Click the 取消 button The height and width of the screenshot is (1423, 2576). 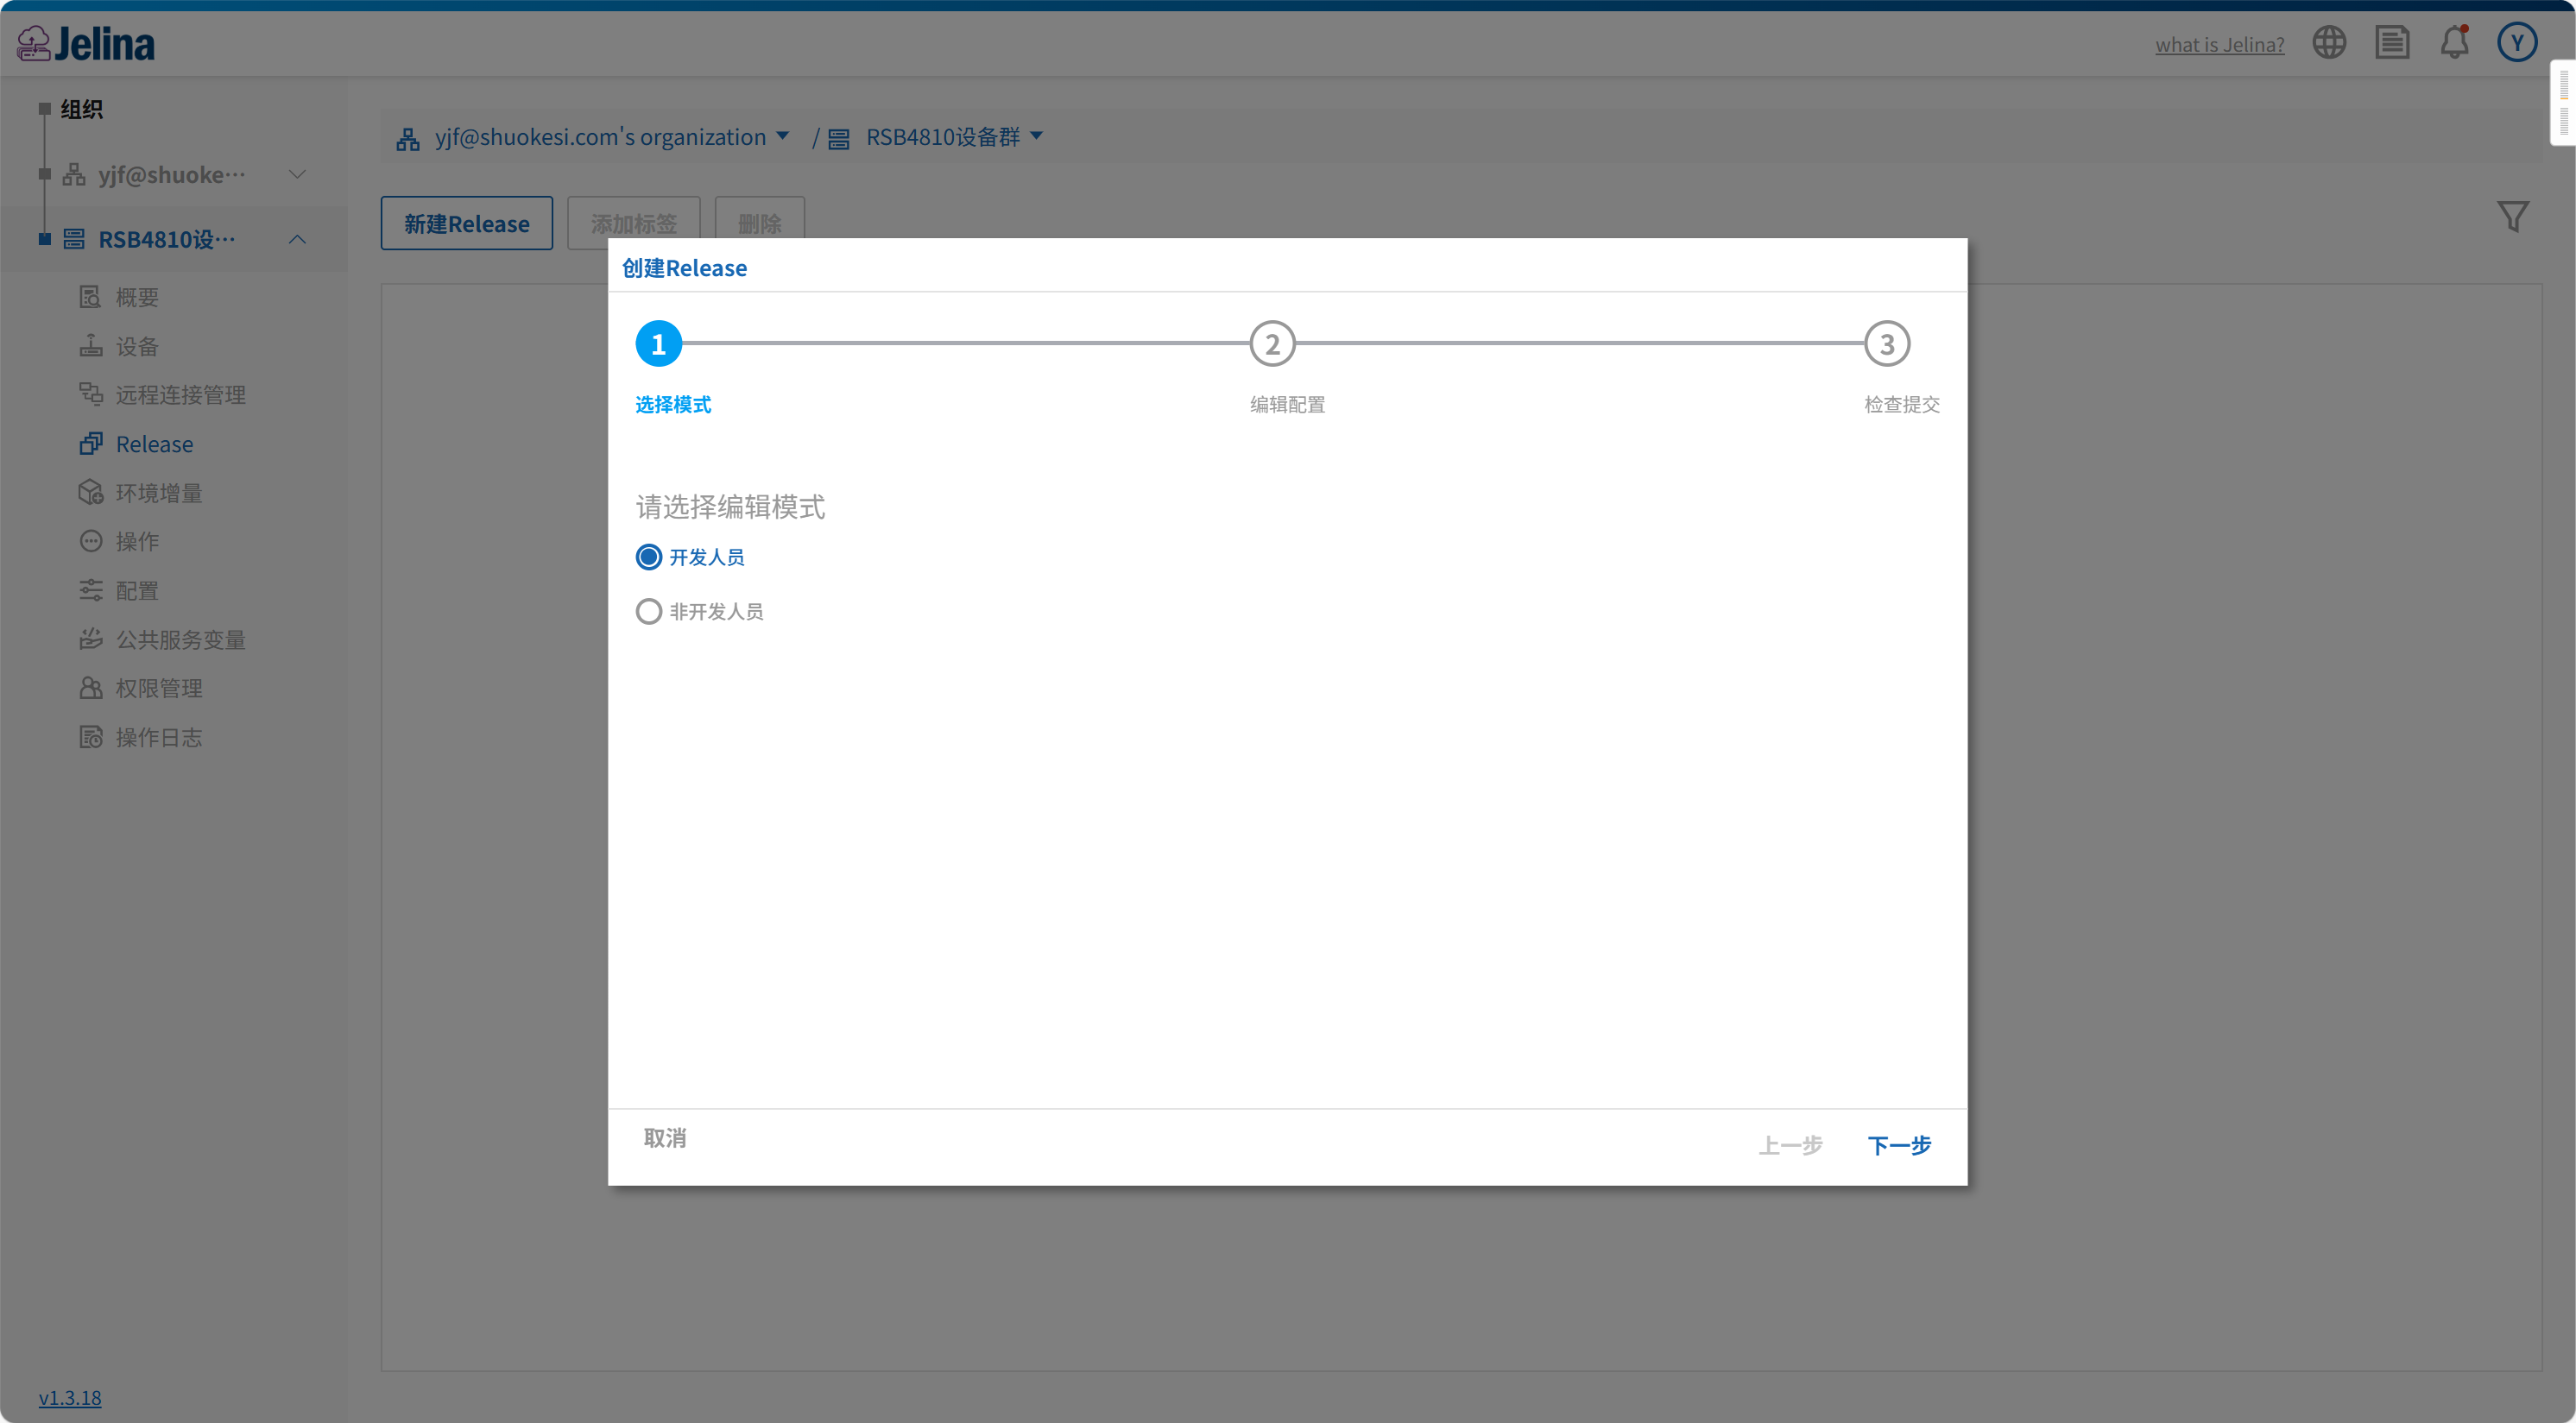(665, 1138)
